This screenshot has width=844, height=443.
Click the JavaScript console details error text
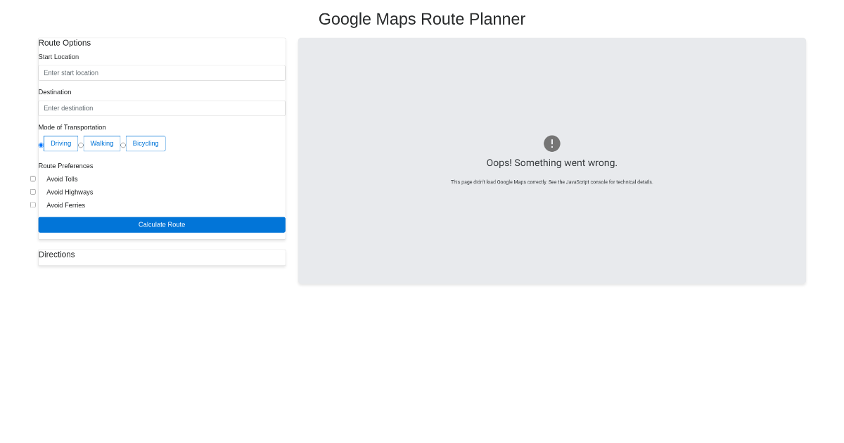point(552,182)
